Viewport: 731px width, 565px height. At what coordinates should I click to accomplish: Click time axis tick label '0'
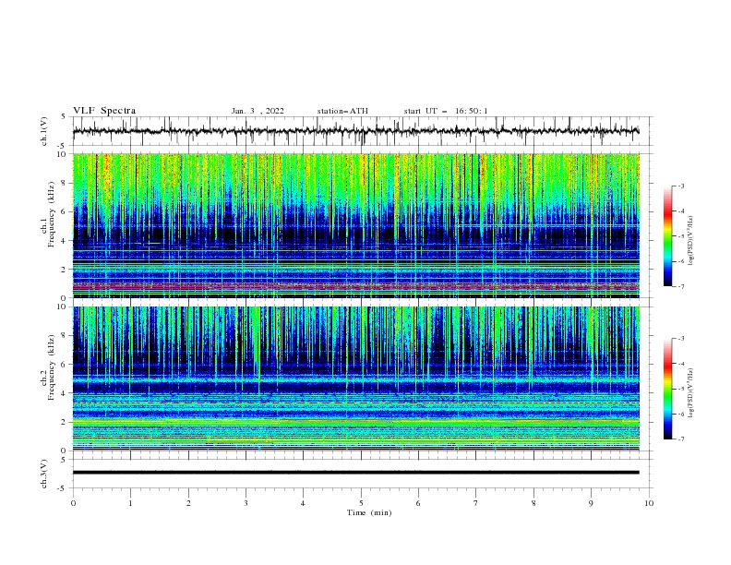point(73,503)
